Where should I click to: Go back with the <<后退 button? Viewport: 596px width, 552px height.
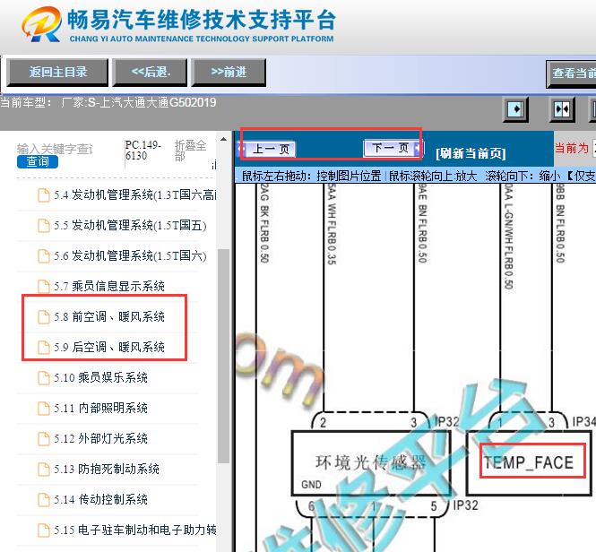tap(151, 72)
